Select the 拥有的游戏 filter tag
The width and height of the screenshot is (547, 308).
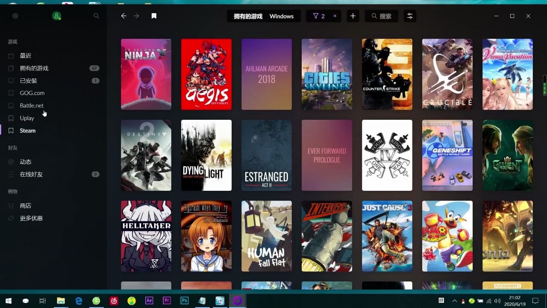(x=248, y=16)
